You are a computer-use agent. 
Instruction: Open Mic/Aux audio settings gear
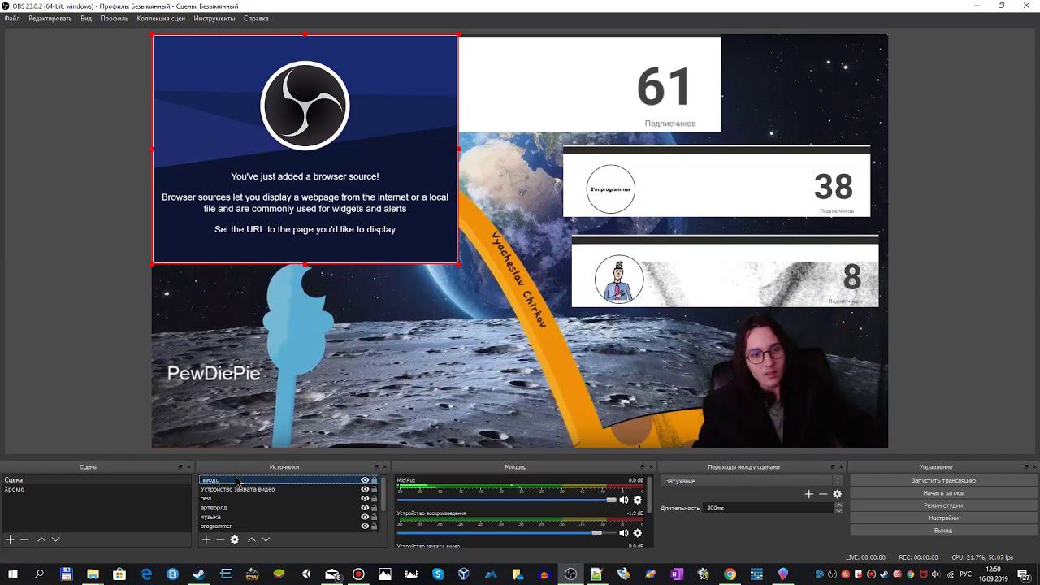pyautogui.click(x=637, y=500)
